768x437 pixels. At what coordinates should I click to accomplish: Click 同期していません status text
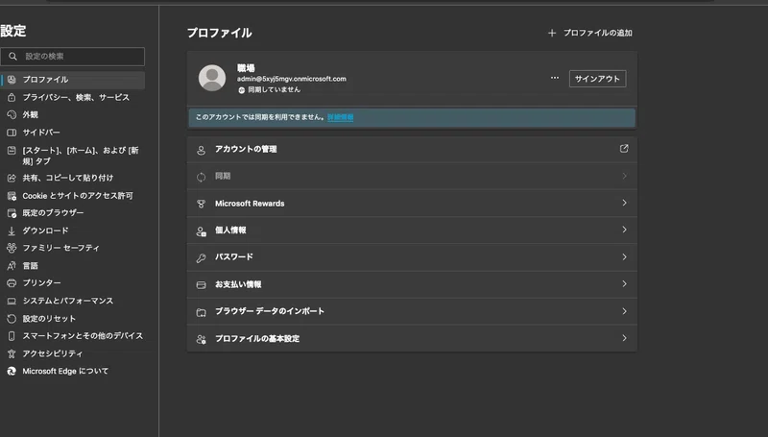click(275, 89)
